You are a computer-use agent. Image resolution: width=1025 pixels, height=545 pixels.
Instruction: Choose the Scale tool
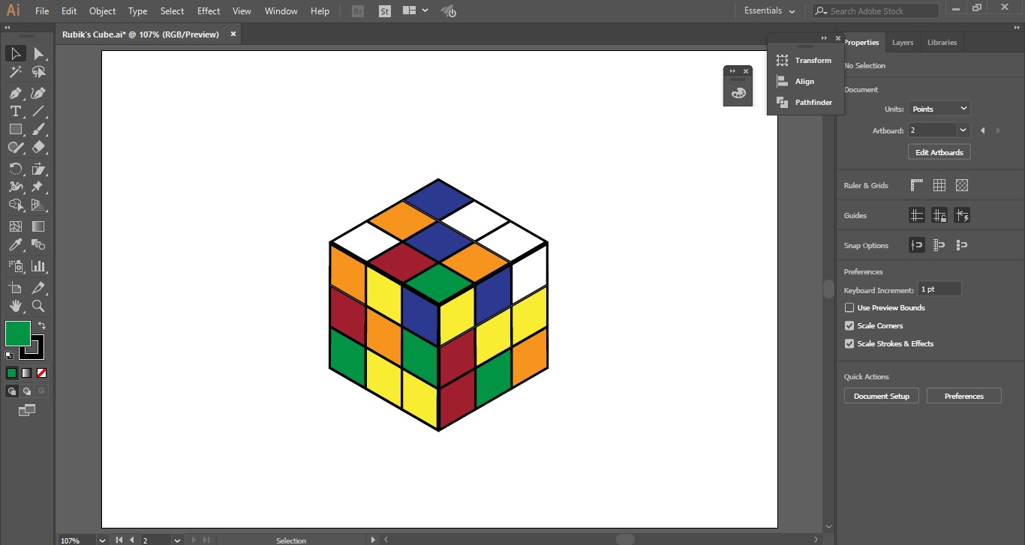[38, 169]
